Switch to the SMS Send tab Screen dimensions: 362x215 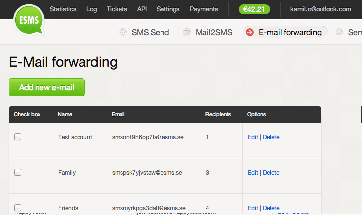(x=150, y=32)
